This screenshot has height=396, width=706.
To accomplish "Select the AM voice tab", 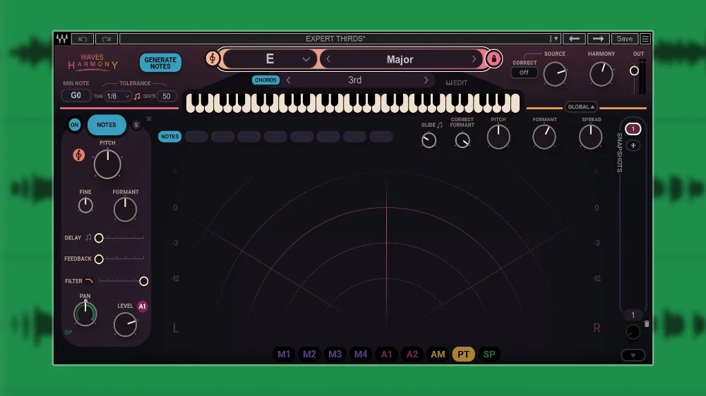I will (x=438, y=354).
